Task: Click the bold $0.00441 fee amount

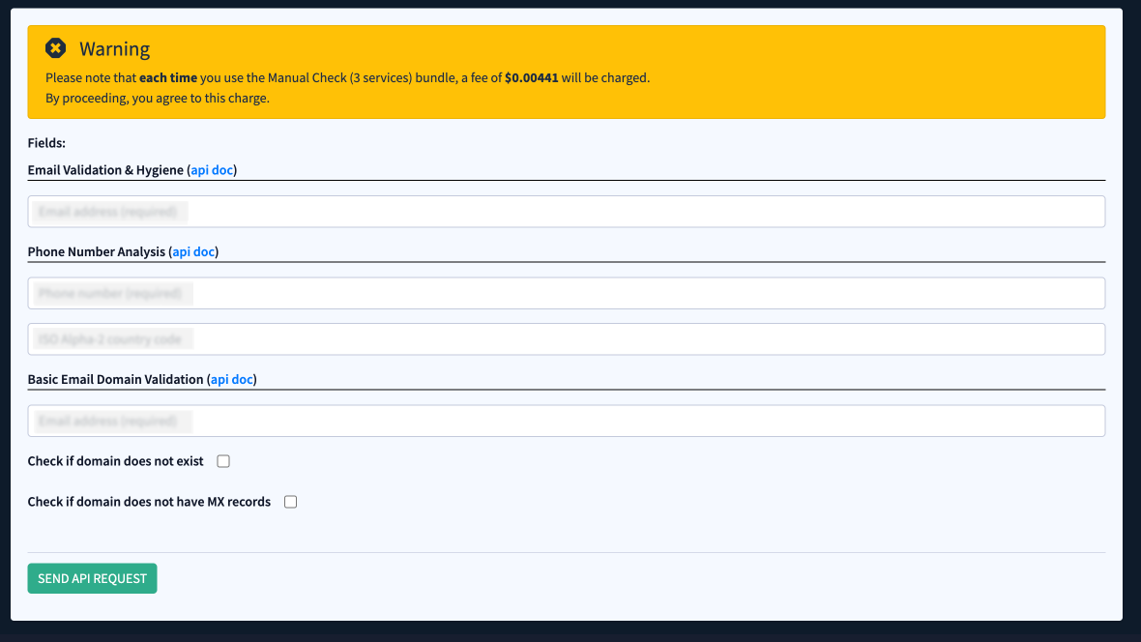Action: click(x=531, y=78)
